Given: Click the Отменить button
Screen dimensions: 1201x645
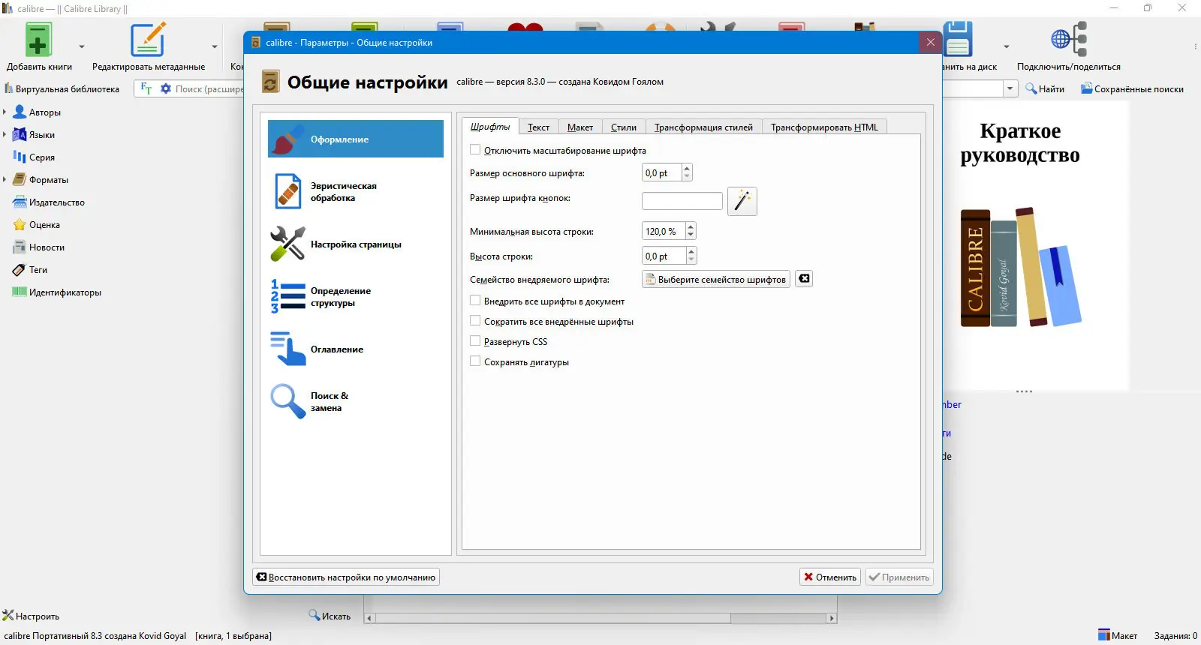Looking at the screenshot, I should point(830,577).
